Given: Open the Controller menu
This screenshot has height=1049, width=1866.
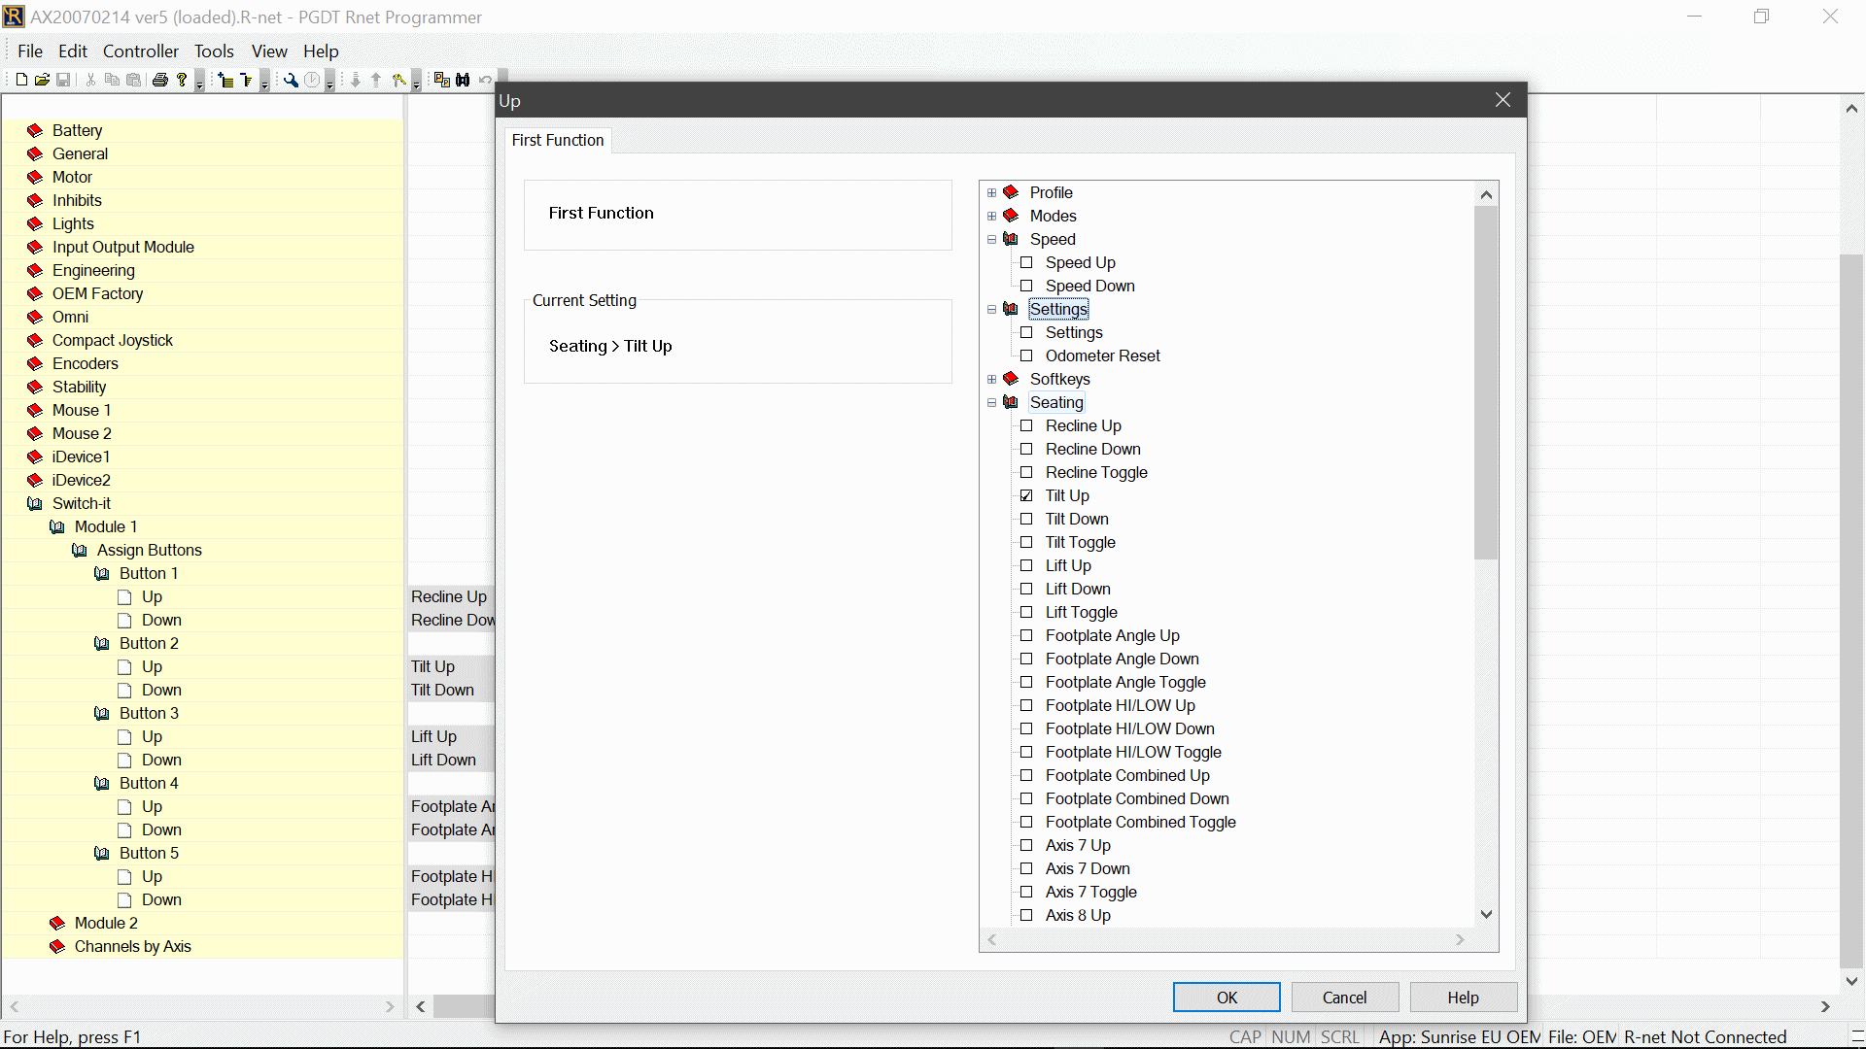Looking at the screenshot, I should click(x=141, y=51).
